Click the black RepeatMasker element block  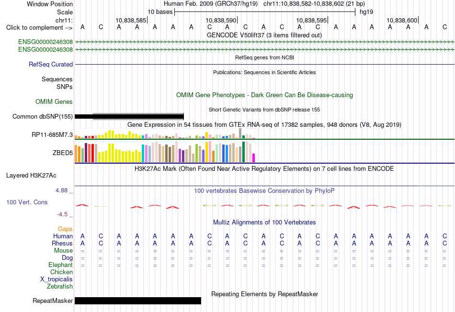(x=138, y=301)
